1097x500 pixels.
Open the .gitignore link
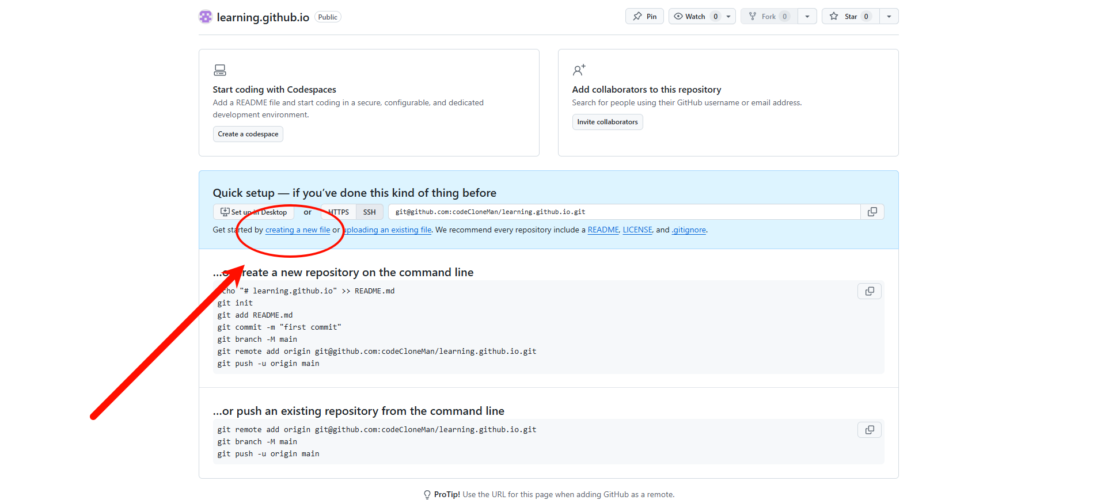(689, 230)
